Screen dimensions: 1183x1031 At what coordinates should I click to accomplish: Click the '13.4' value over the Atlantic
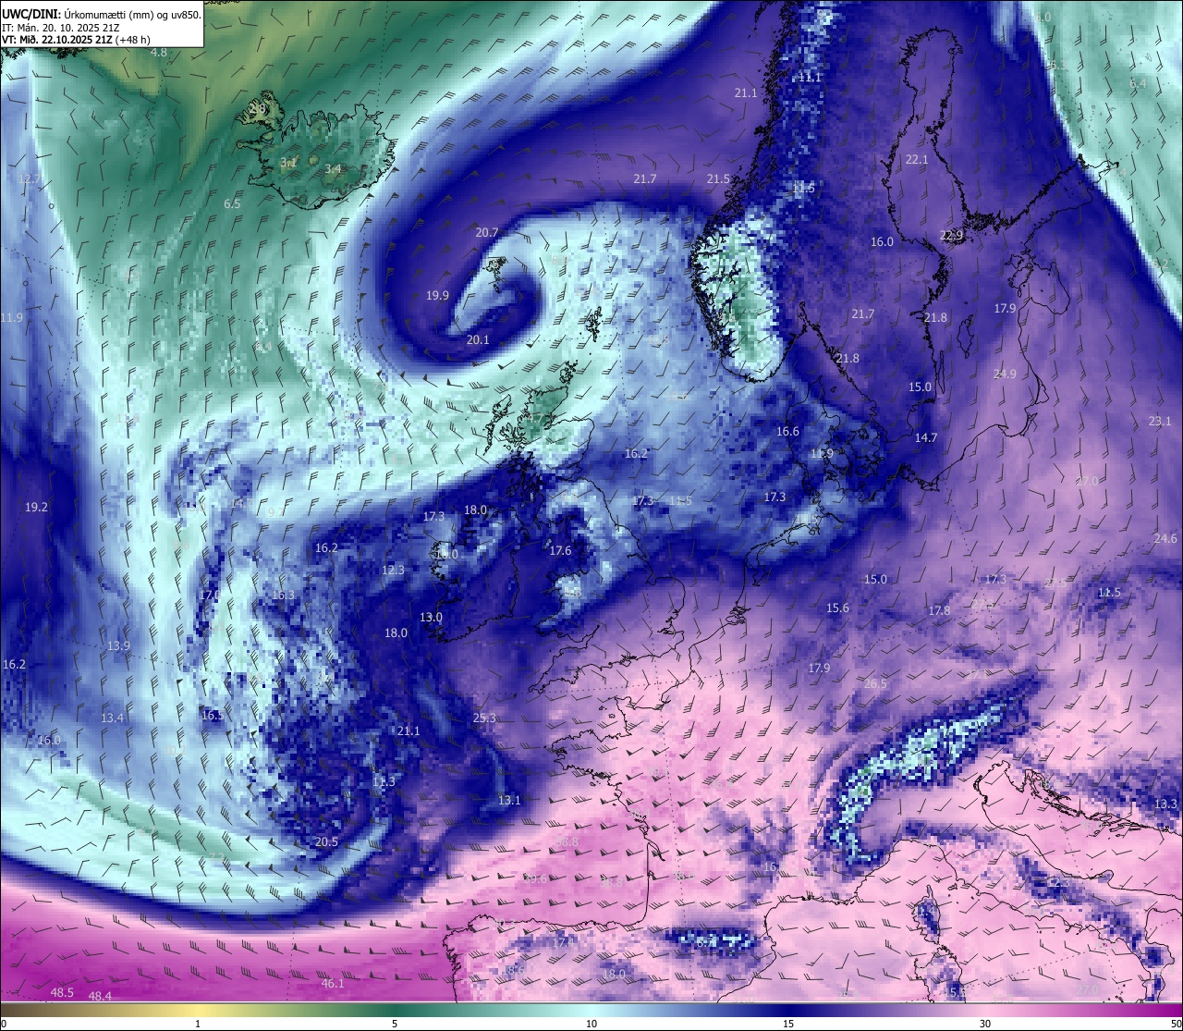[112, 718]
